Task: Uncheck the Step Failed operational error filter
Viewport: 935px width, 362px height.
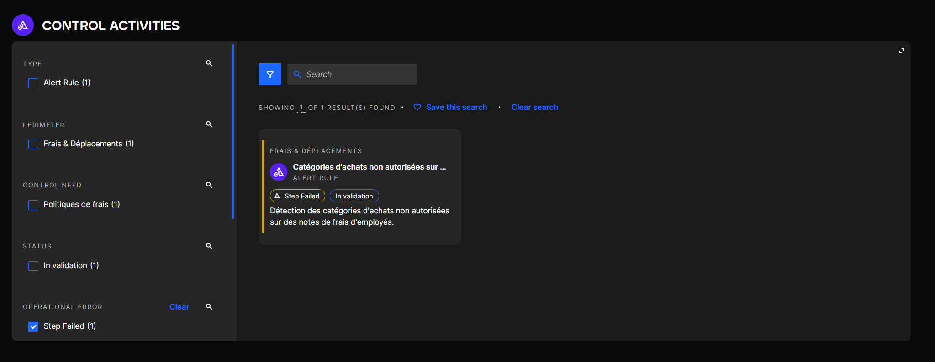Action: pos(33,327)
